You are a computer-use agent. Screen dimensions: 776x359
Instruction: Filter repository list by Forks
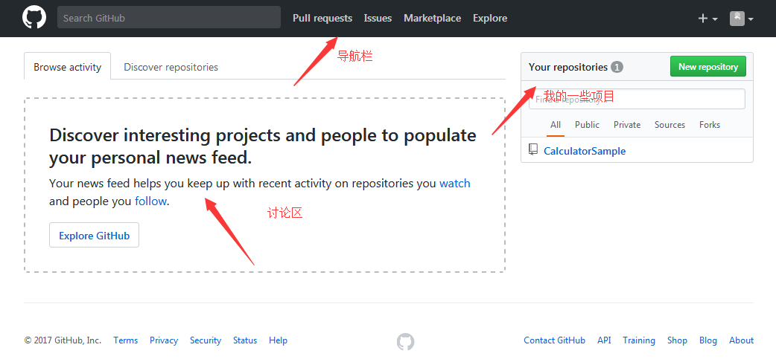710,125
